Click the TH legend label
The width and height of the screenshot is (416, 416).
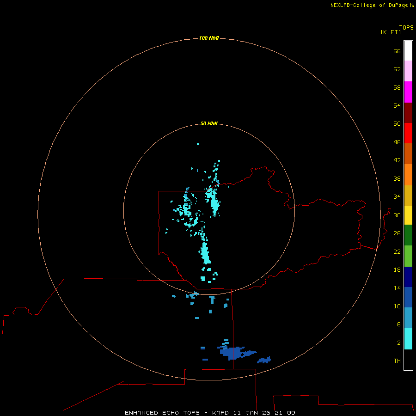(397, 361)
